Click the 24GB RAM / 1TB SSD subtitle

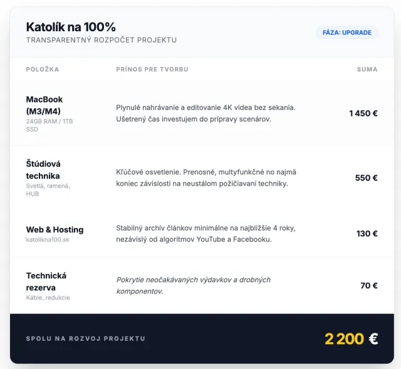pos(49,125)
